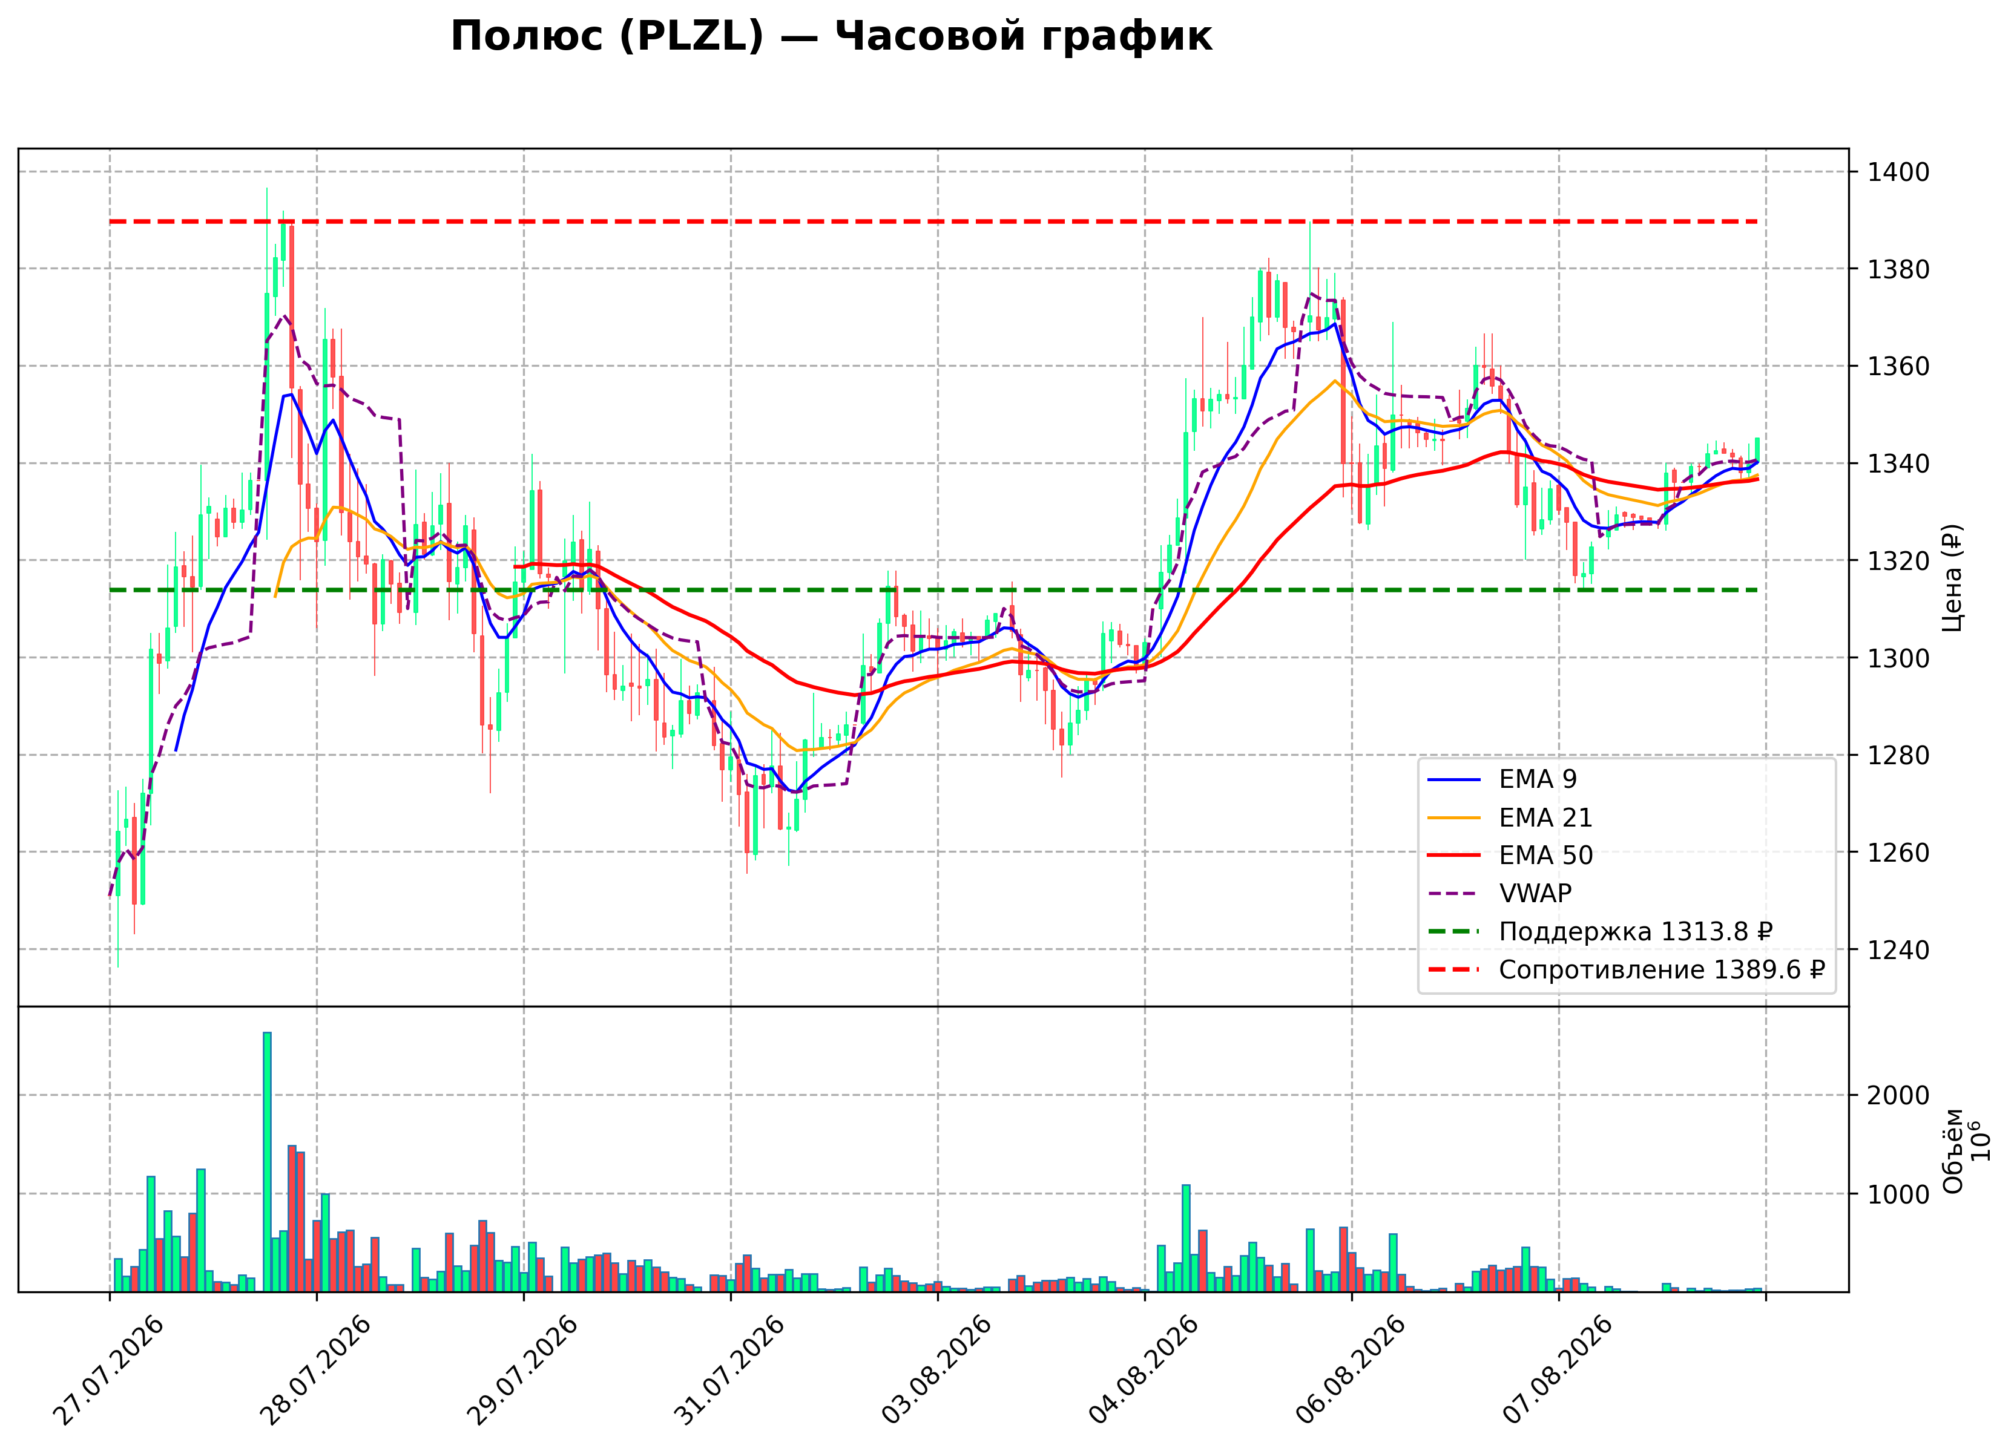
Task: Click the date label "28.07.2026"
Action: pos(316,1371)
